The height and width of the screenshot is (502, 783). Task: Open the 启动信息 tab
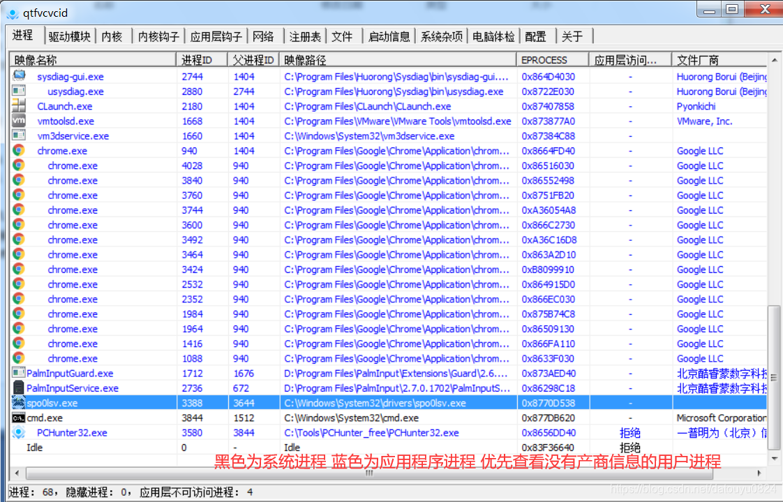pyautogui.click(x=389, y=36)
